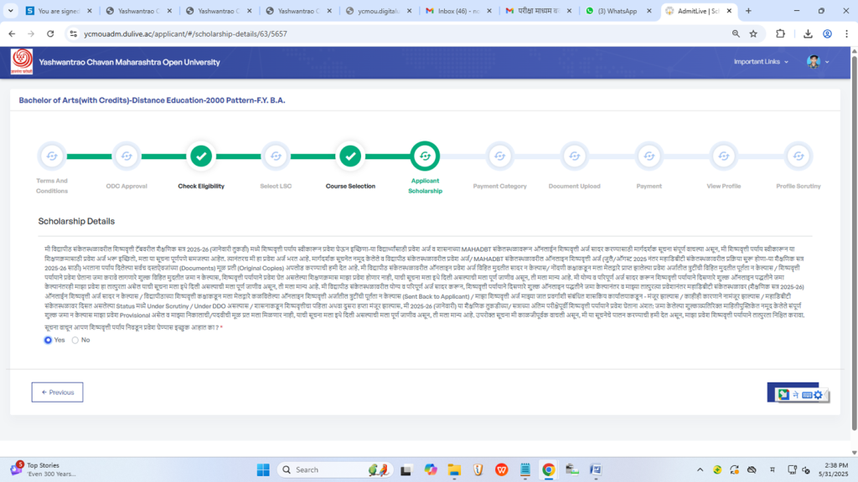The image size is (858, 482).
Task: Reload the page using browser refresh
Action: pyautogui.click(x=50, y=33)
